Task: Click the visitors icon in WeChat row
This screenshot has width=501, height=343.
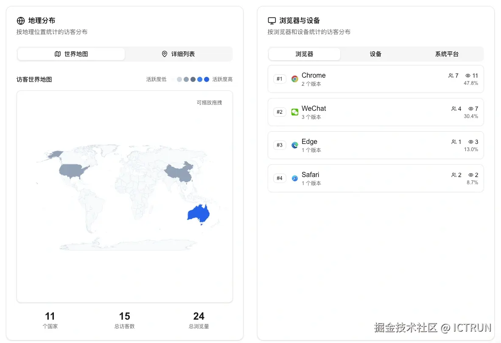Action: (x=454, y=109)
